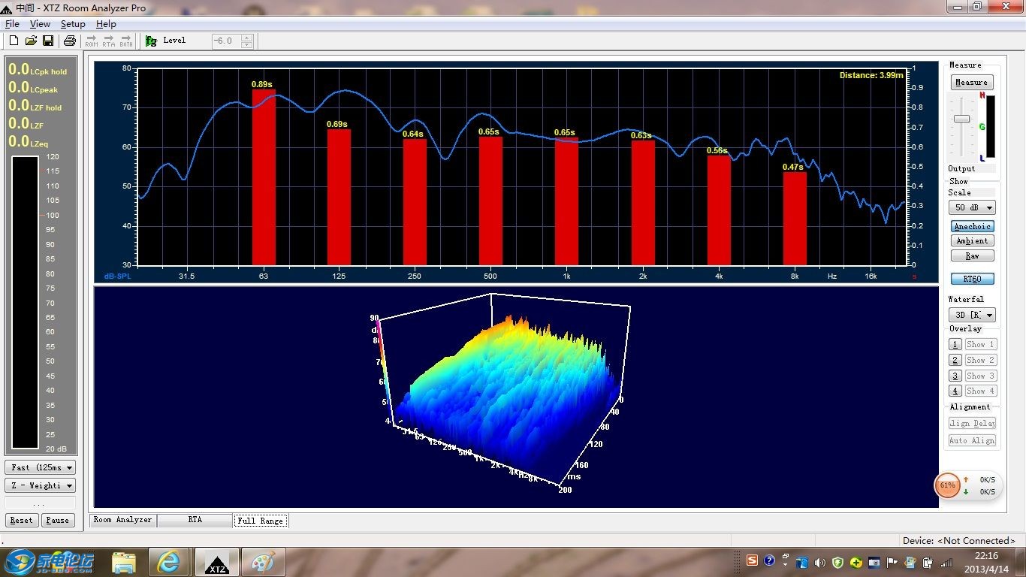Click the Level spinner up arrow

pyautogui.click(x=246, y=38)
